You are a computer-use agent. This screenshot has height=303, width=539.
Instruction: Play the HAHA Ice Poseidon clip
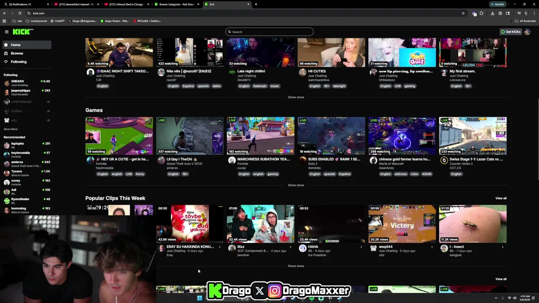click(x=331, y=224)
